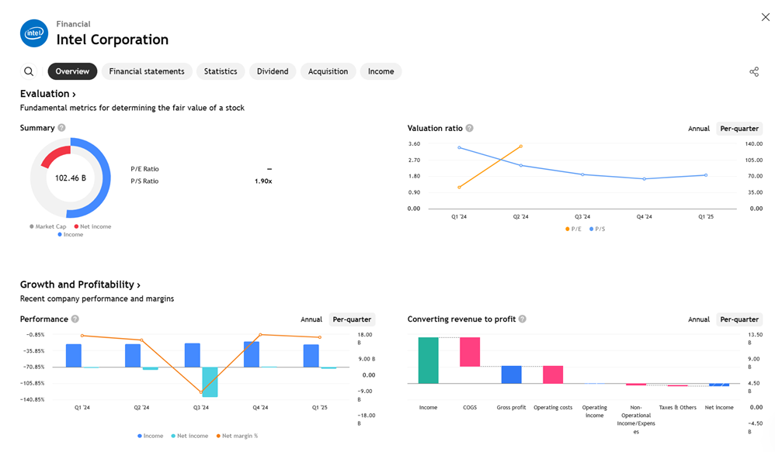The image size is (775, 452).
Task: Click Income legend under Summary donut
Action: pyautogui.click(x=71, y=234)
